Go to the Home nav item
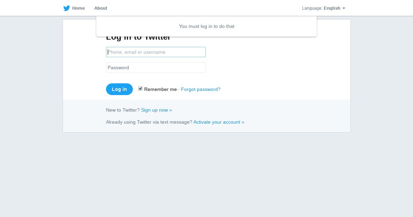The width and height of the screenshot is (413, 217). [78, 8]
